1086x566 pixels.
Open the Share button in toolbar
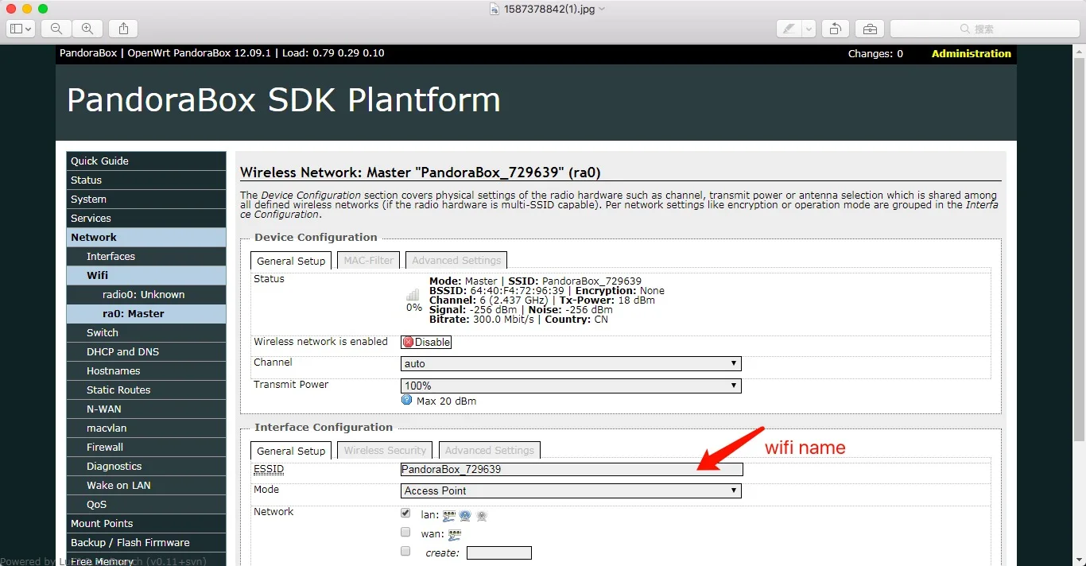pos(123,29)
